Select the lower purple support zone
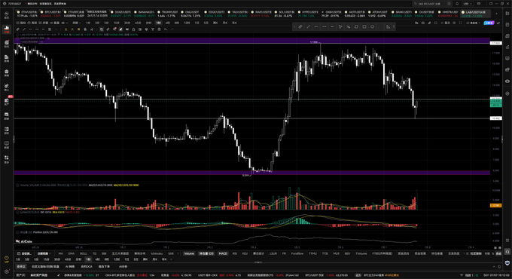This screenshot has height=279, width=512. pos(251,173)
